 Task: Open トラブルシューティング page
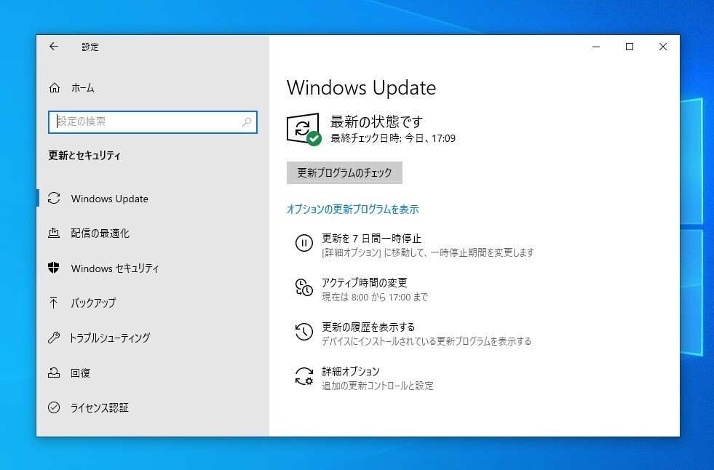[153, 338]
